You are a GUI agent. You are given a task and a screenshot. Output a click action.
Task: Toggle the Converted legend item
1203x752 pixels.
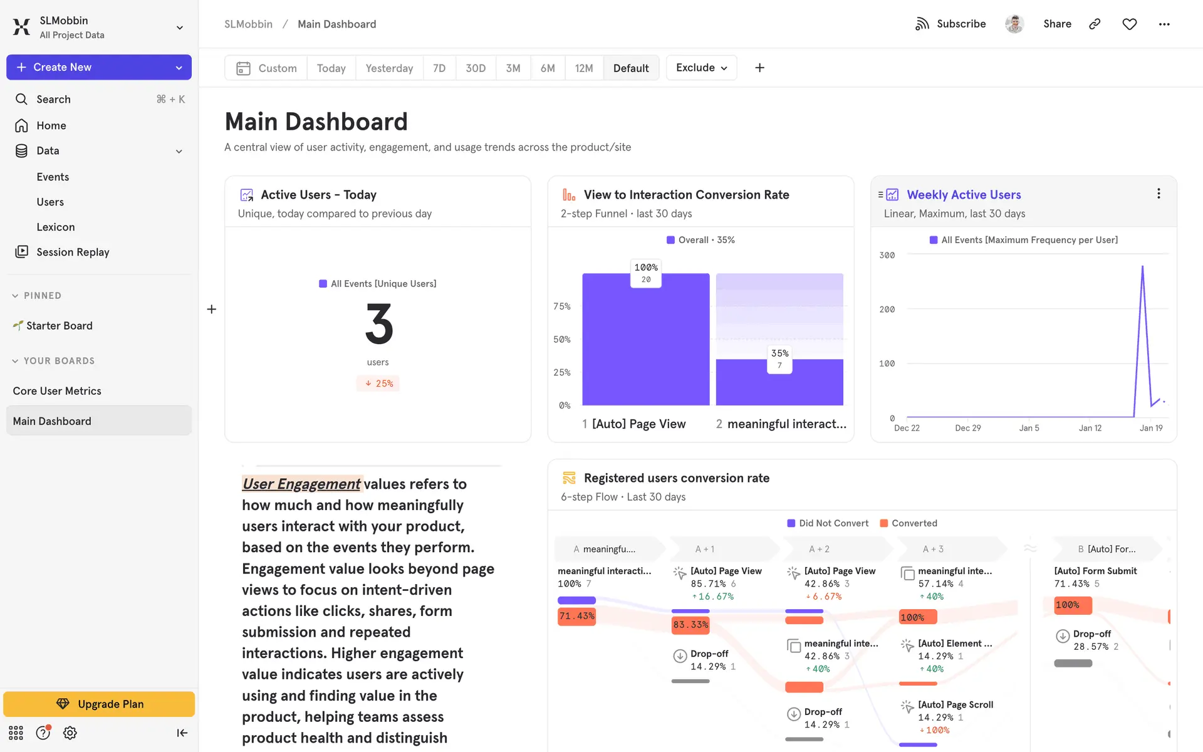[909, 523]
